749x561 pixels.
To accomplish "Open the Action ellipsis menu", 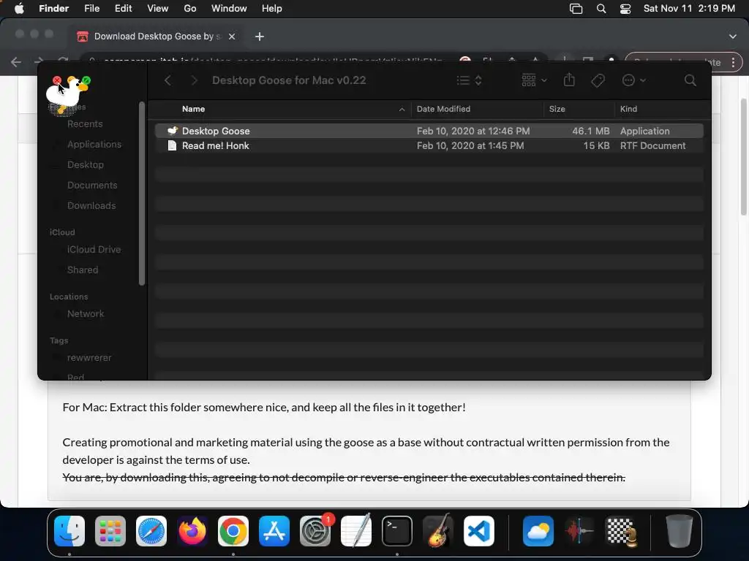I will tap(634, 80).
